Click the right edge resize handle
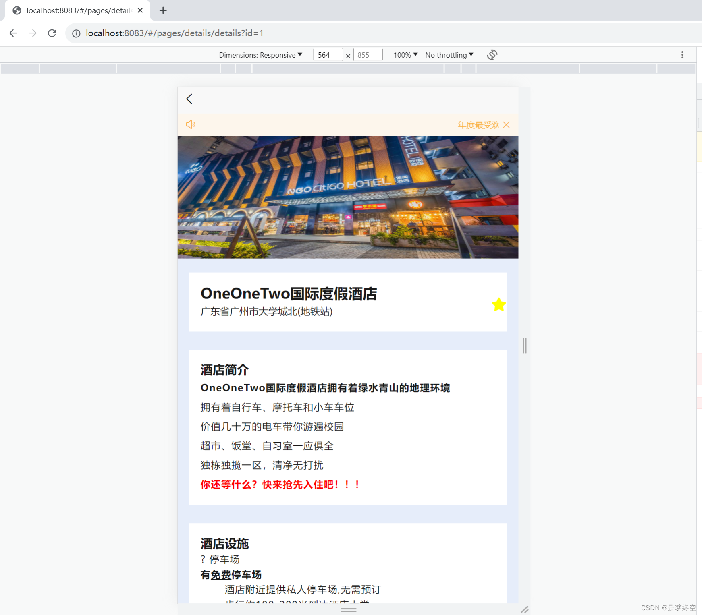Screen dimensions: 702x615 tap(524, 346)
